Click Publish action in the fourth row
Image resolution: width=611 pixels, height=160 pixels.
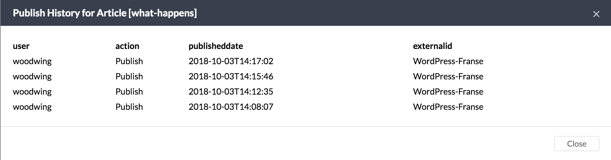tap(129, 107)
